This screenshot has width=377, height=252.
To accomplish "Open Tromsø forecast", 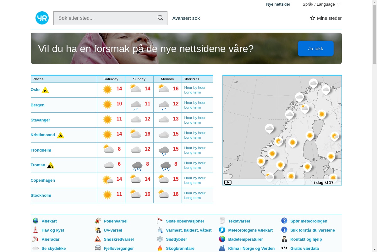I will (38, 165).
